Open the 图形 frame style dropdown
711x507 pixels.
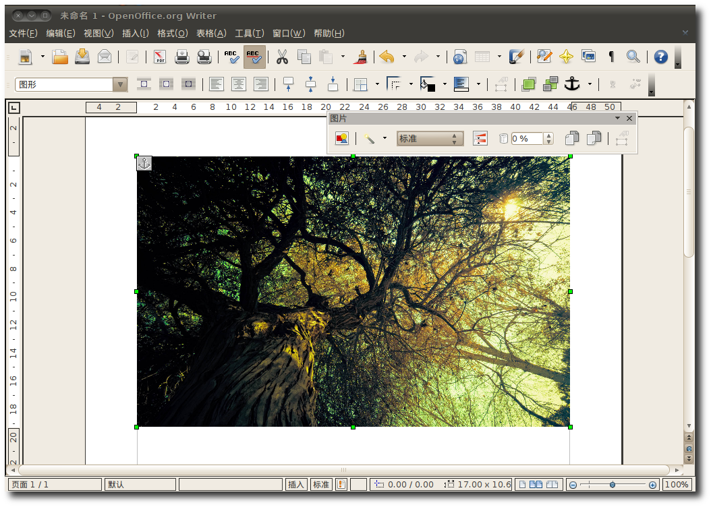(120, 84)
